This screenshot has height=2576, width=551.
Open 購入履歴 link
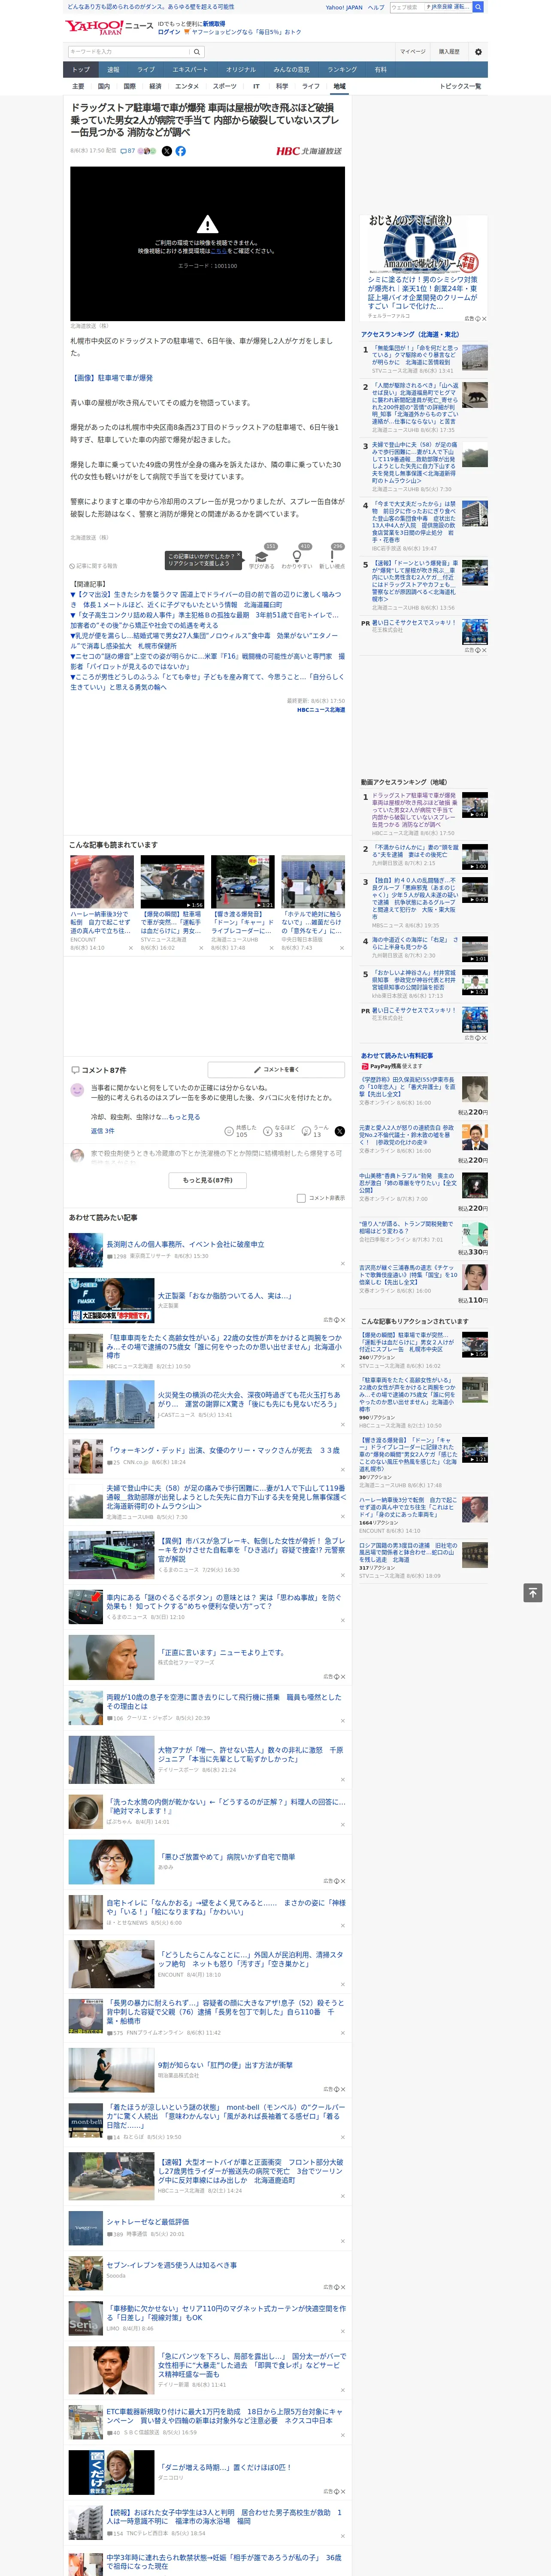pos(449,52)
